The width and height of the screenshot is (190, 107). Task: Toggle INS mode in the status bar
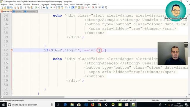[186, 100]
